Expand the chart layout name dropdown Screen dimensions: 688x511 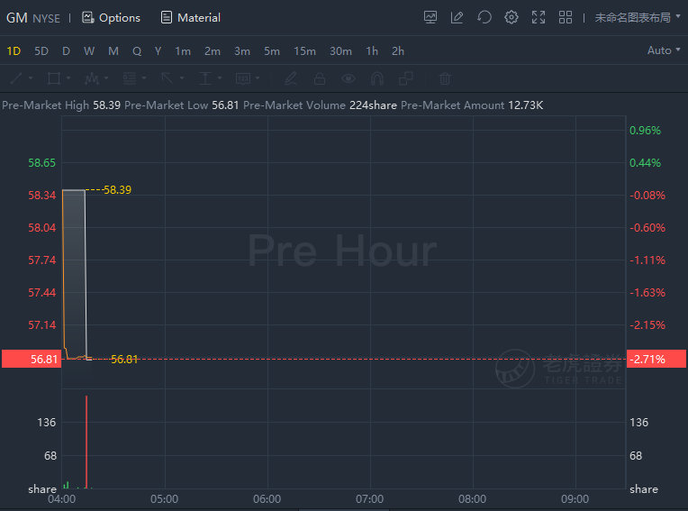637,17
